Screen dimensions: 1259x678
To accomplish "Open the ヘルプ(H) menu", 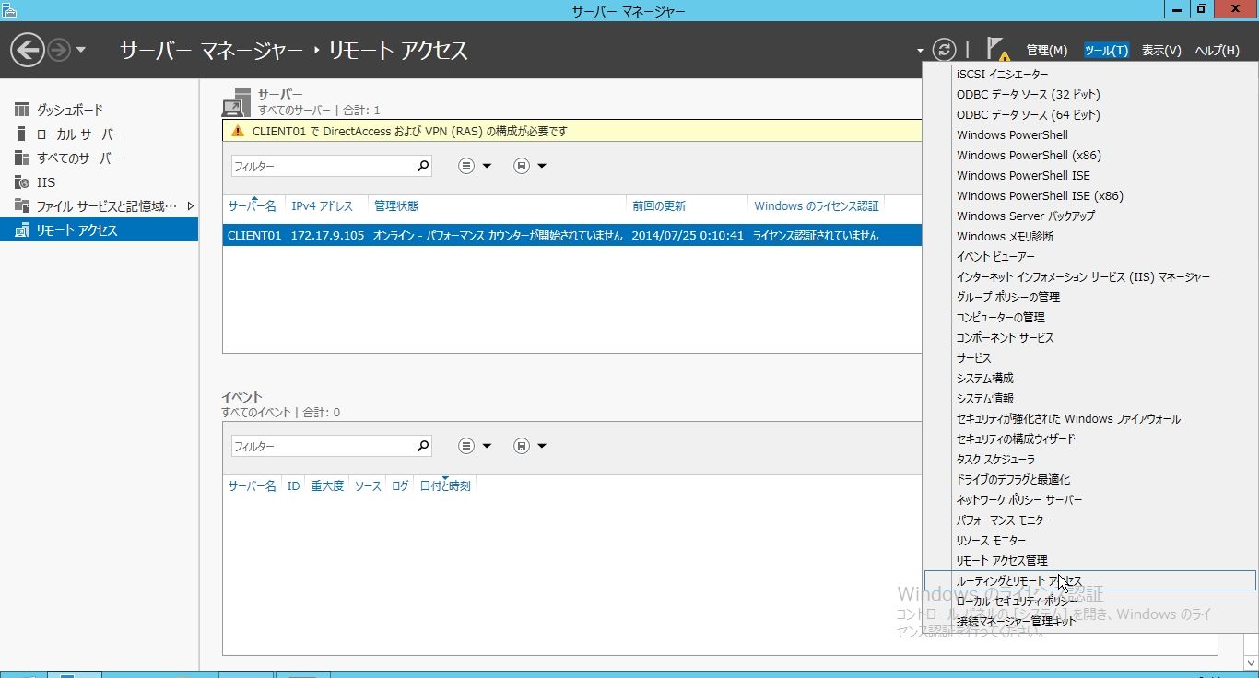I will [1217, 51].
